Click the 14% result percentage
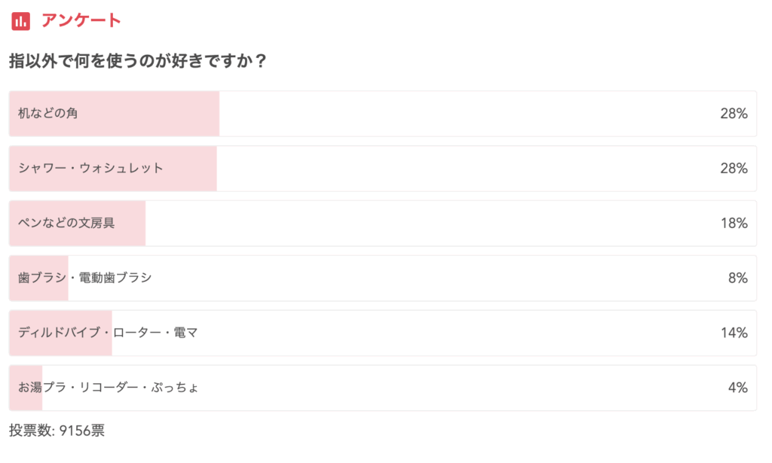 [734, 333]
